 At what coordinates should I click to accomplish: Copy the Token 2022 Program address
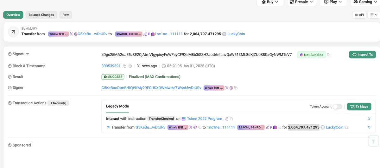coord(231,119)
